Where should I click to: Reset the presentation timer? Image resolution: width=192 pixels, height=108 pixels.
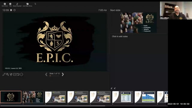[x=14, y=10]
